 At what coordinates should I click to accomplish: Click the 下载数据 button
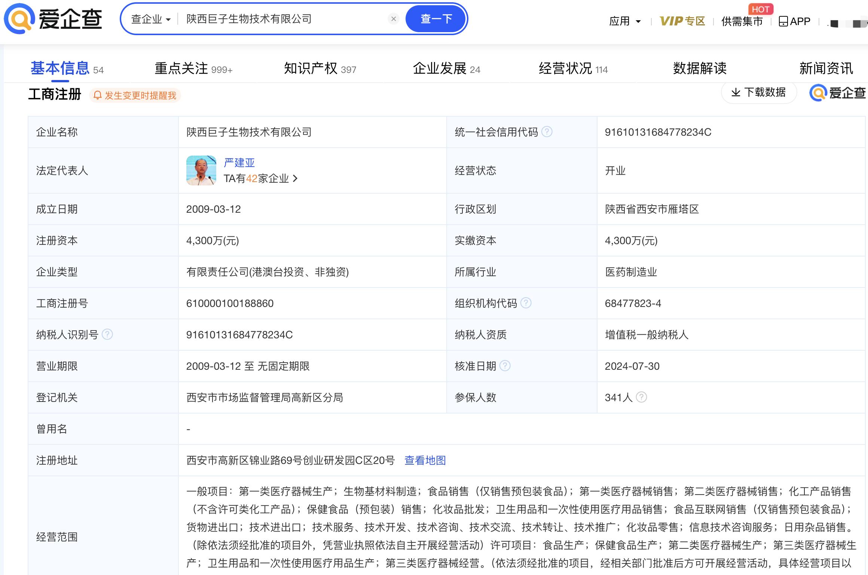(759, 92)
